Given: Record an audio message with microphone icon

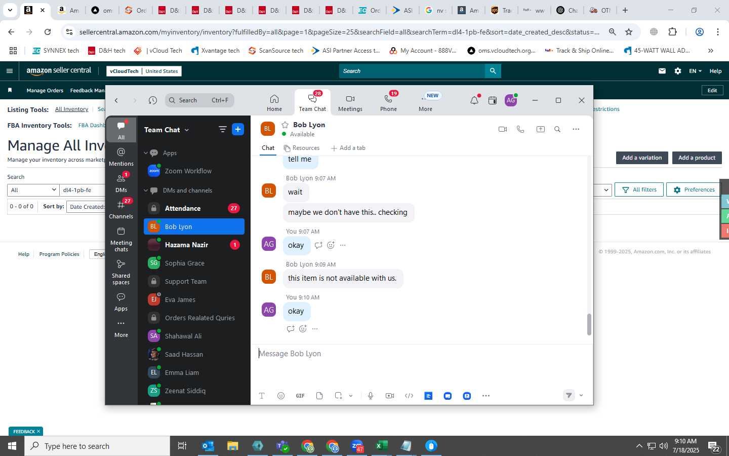Looking at the screenshot, I should 371,396.
